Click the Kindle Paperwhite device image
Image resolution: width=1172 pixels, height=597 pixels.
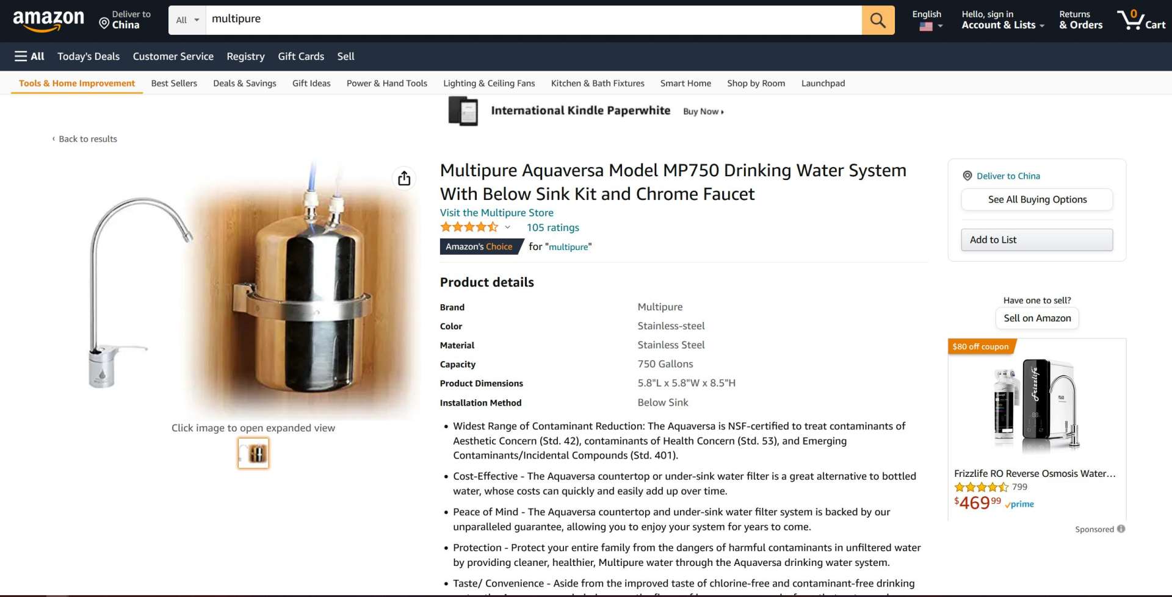click(463, 111)
